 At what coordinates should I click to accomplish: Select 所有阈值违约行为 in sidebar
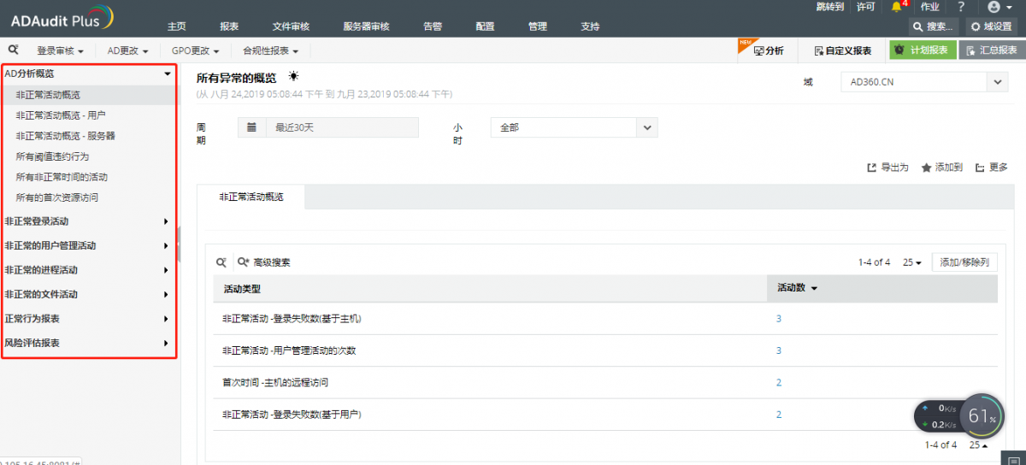tap(52, 156)
